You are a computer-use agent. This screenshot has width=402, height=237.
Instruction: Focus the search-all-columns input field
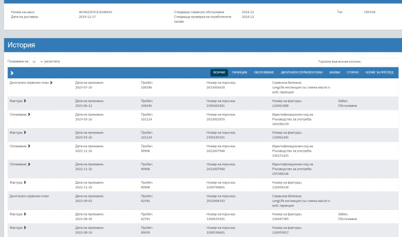[379, 61]
